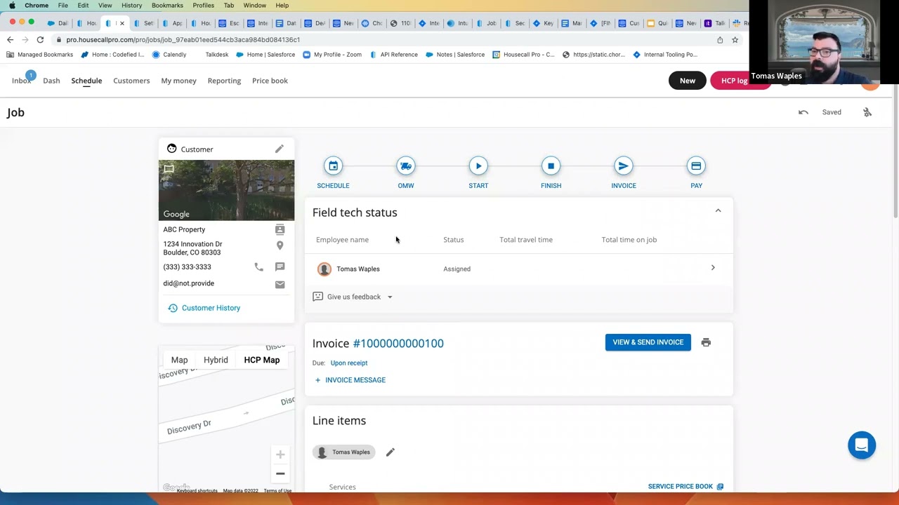
Task: Email the customer via the envelope icon
Action: [280, 284]
